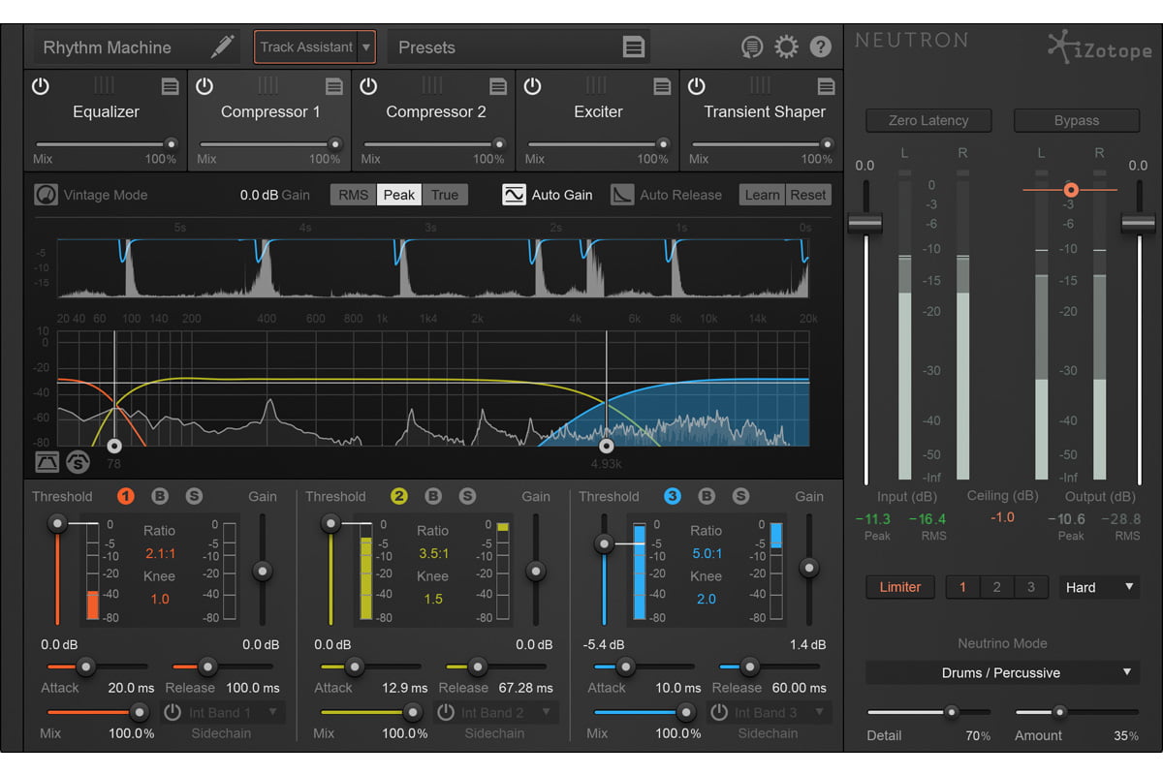Toggle Transient Shaper module power

pyautogui.click(x=696, y=86)
